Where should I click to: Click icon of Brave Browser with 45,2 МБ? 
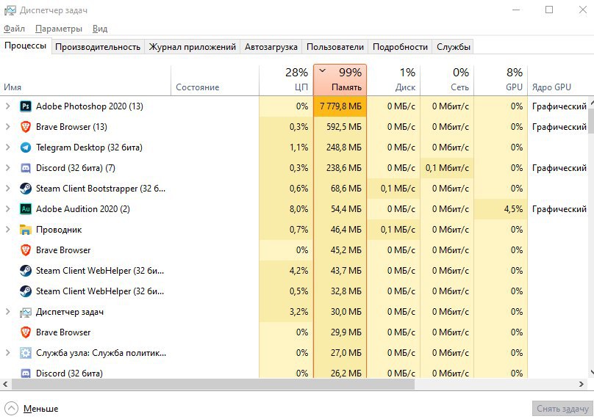click(x=26, y=250)
